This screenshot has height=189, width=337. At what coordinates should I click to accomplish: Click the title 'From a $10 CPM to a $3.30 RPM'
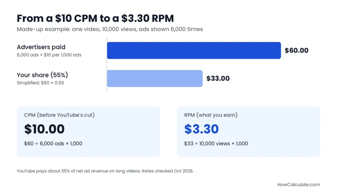click(x=95, y=18)
